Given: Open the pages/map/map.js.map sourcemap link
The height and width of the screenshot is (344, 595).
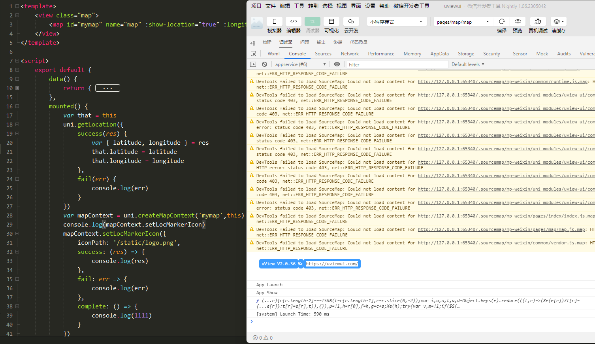Looking at the screenshot, I should [x=502, y=229].
